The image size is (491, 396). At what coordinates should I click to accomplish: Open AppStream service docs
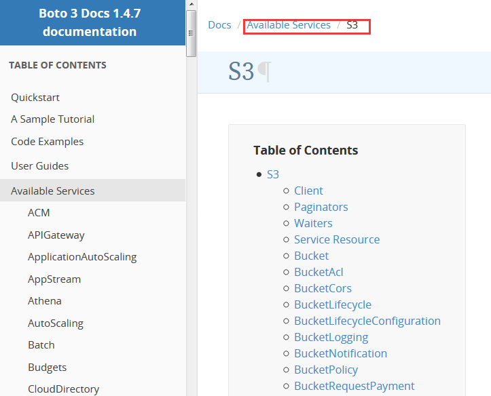point(54,279)
